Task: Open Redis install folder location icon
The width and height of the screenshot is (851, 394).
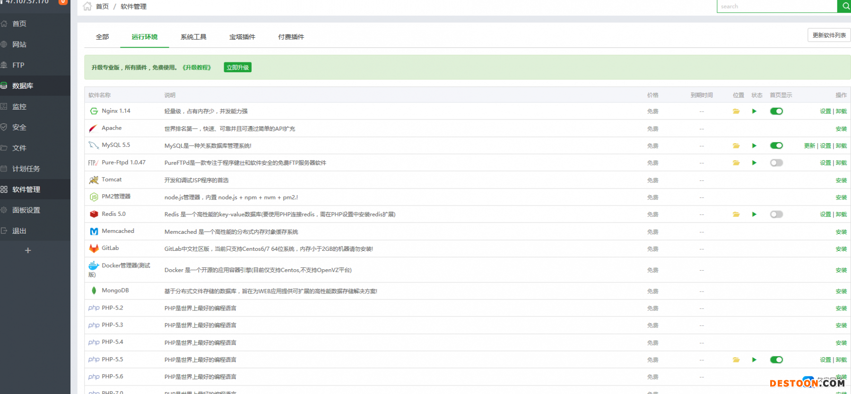Action: pos(736,214)
